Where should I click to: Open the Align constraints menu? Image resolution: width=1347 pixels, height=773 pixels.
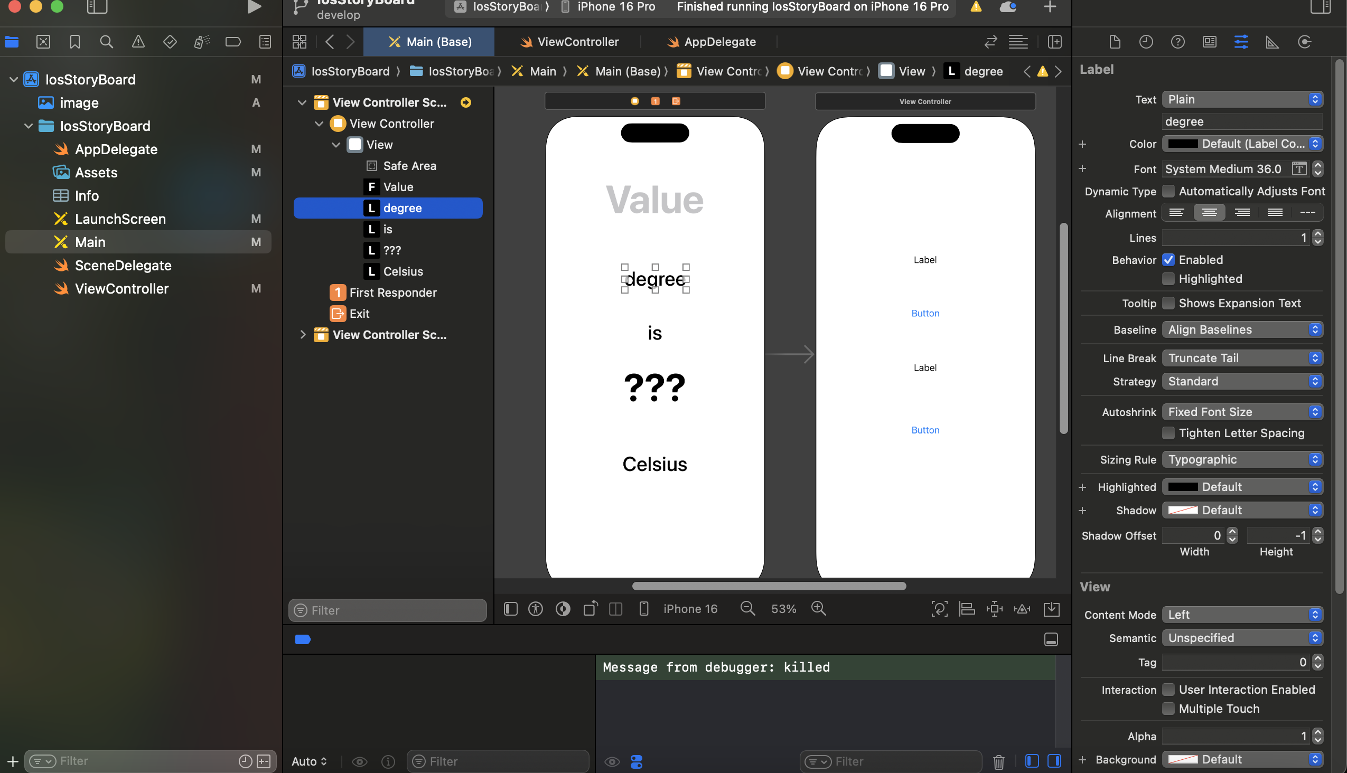[x=967, y=609]
